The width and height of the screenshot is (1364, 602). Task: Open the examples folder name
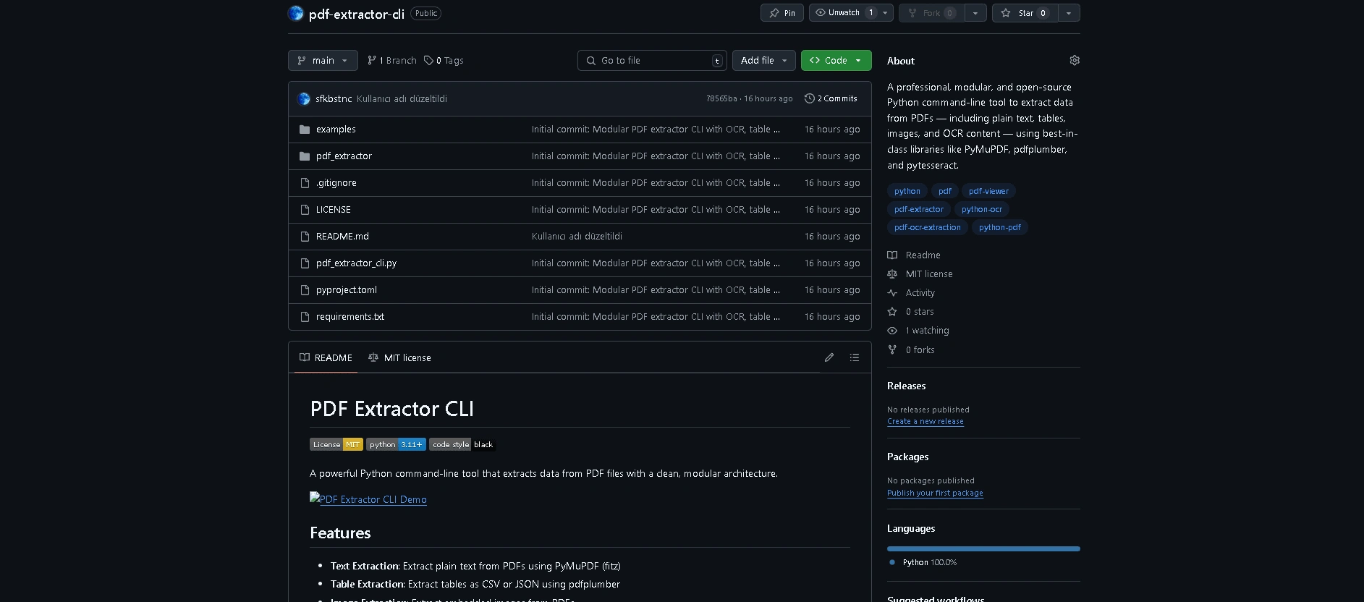click(336, 130)
